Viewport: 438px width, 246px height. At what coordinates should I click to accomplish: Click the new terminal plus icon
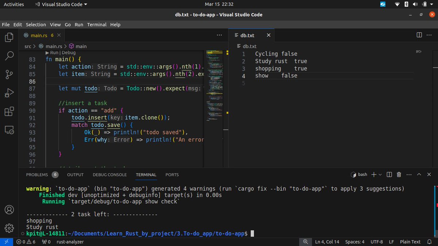pos(374,175)
